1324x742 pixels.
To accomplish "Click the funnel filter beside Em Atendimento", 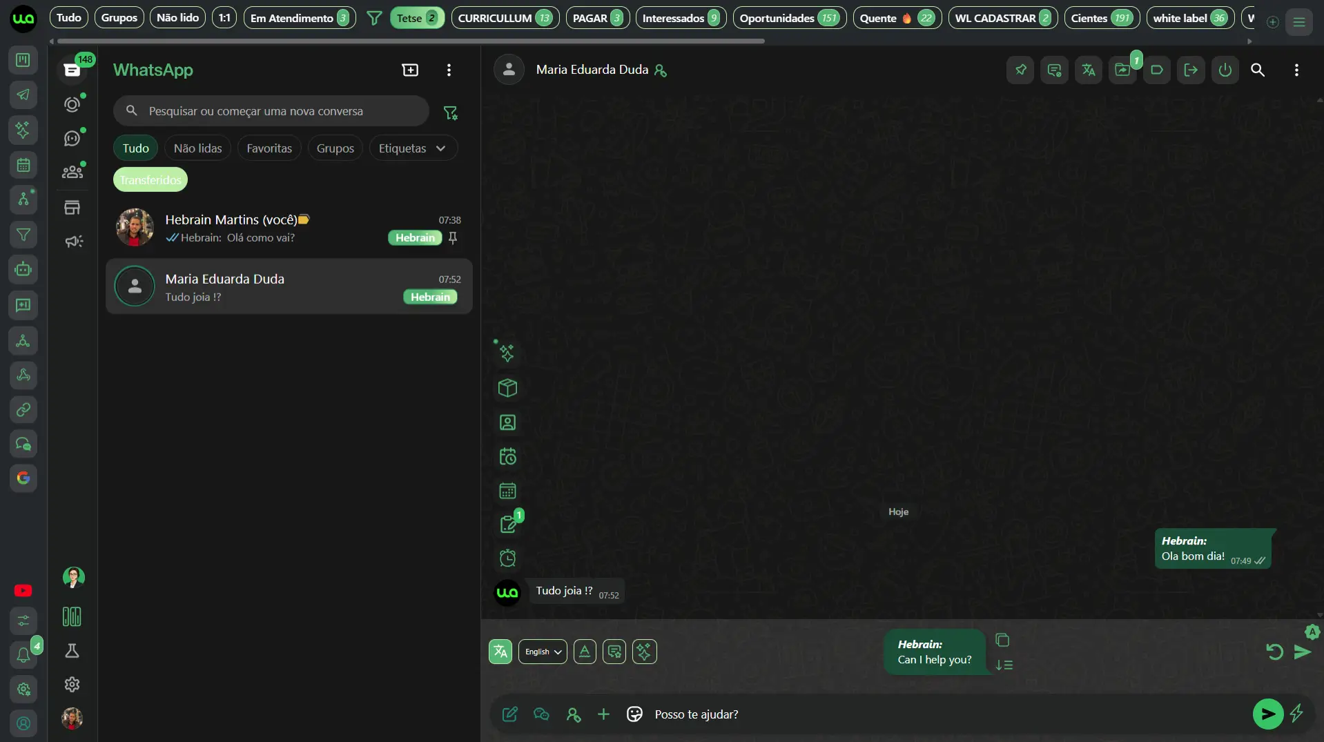I will coord(373,19).
